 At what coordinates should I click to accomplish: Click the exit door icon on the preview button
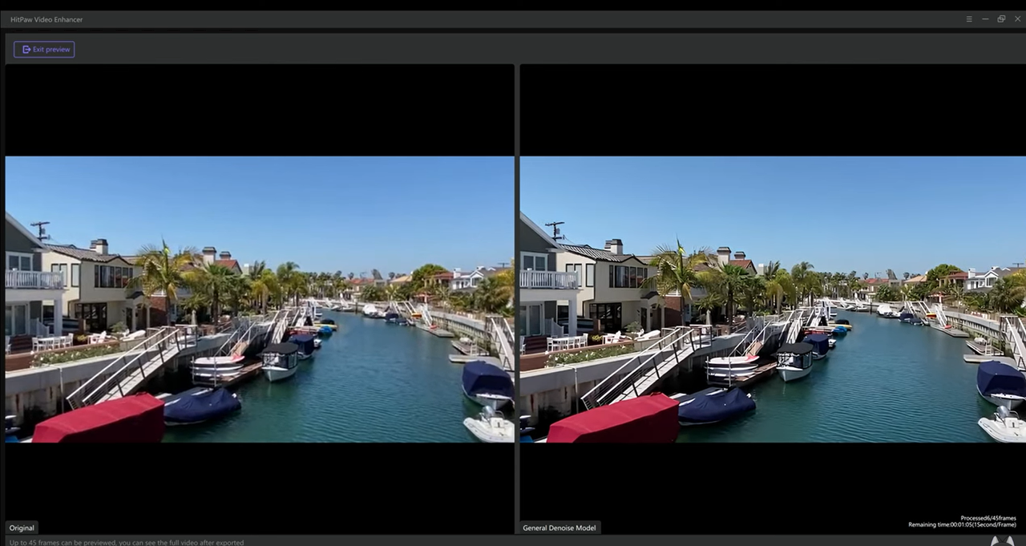click(x=26, y=49)
